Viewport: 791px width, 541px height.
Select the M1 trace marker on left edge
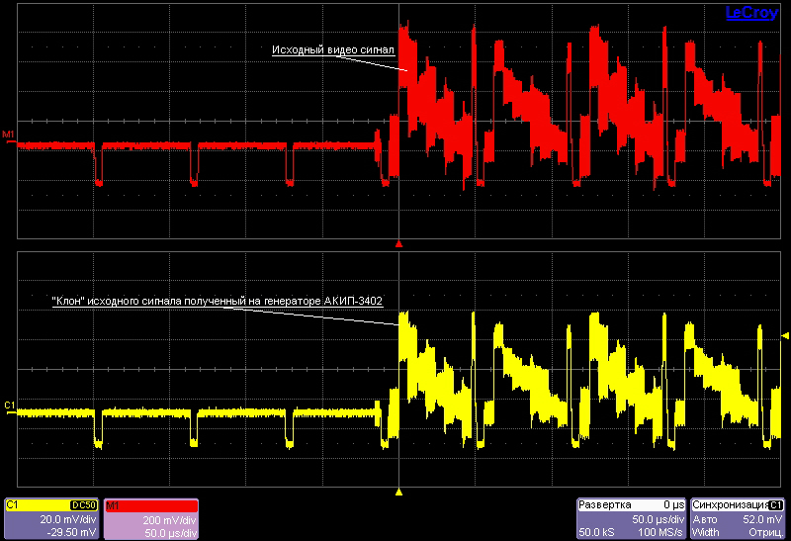[x=9, y=134]
